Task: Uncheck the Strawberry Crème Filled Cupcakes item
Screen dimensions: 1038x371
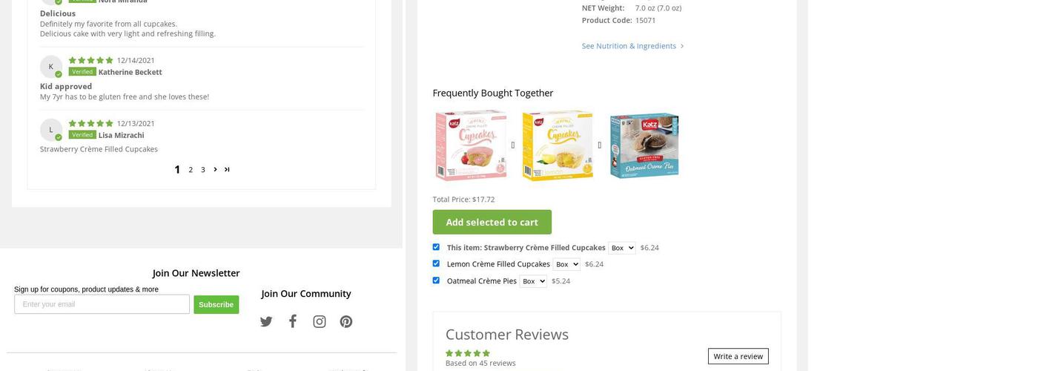Action: 436,247
